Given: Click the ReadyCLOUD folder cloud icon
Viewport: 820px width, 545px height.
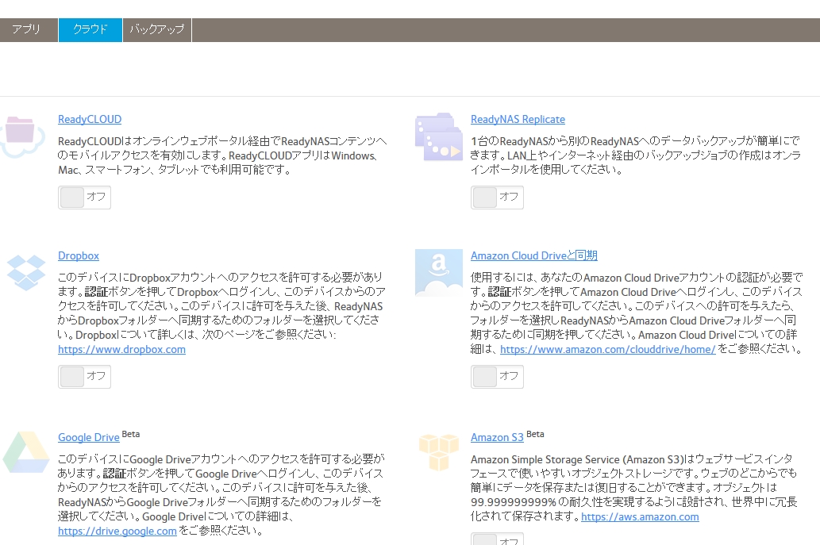Looking at the screenshot, I should (22, 136).
